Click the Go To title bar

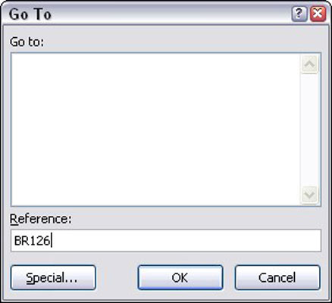click(146, 14)
